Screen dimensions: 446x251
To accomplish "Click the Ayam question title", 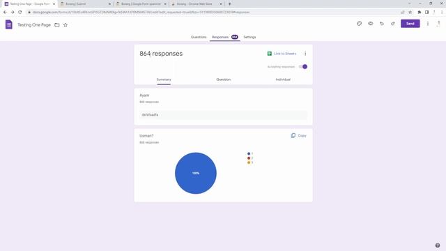I will click(x=144, y=96).
